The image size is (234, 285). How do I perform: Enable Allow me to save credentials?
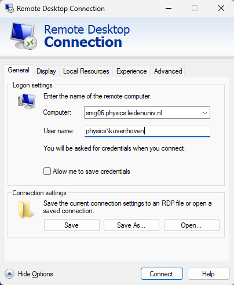47,171
